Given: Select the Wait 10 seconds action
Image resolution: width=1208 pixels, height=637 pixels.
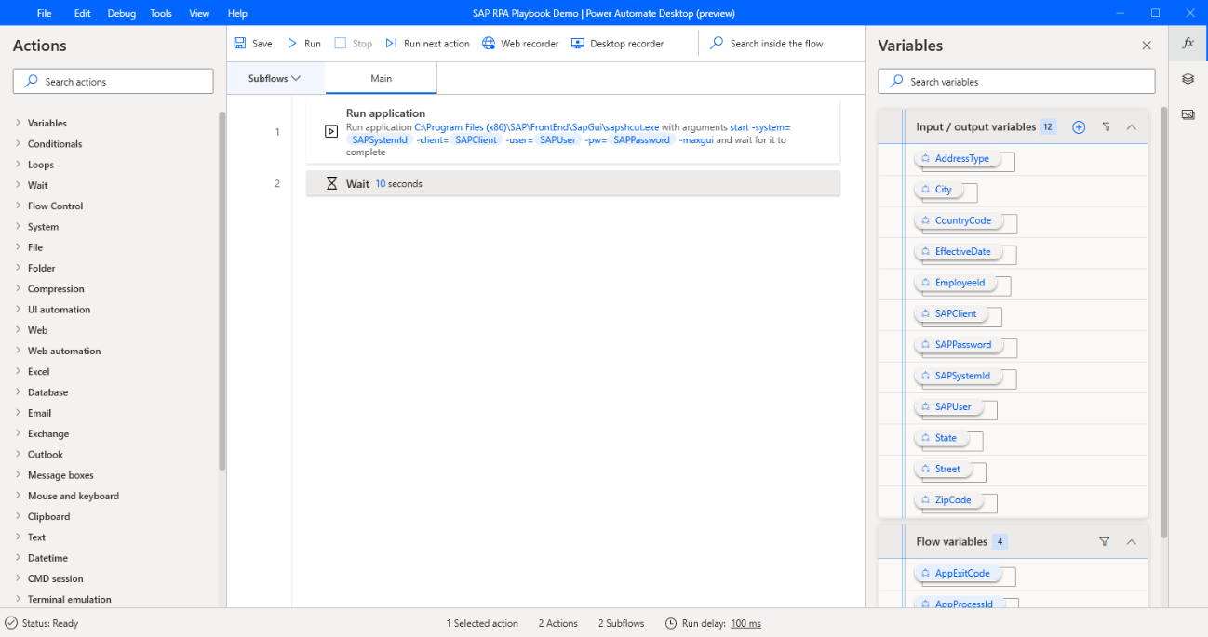Looking at the screenshot, I should [x=573, y=184].
